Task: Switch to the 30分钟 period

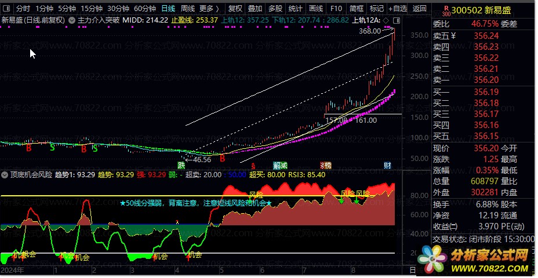Action: coord(118,9)
